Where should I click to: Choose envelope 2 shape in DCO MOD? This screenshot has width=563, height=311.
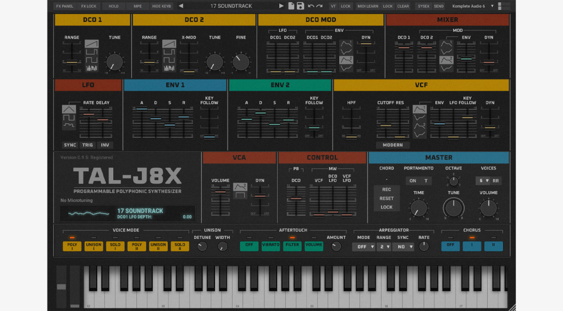click(346, 59)
